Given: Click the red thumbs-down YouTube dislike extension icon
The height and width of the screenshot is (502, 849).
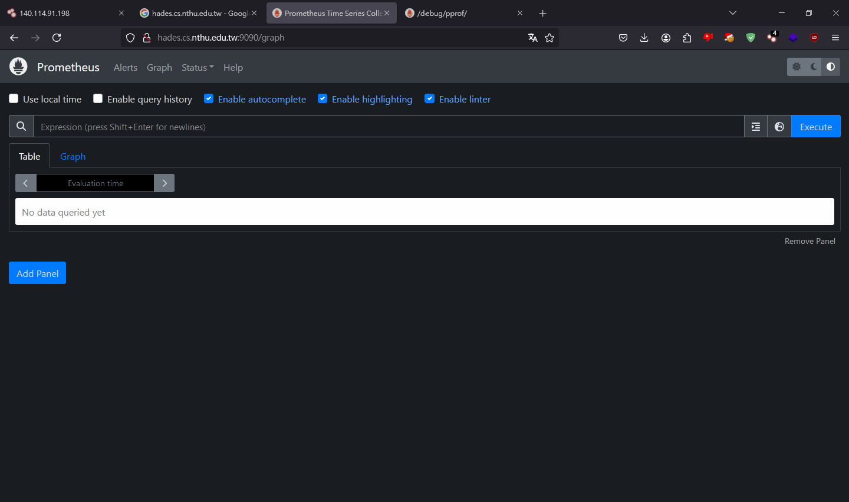Looking at the screenshot, I should tap(708, 37).
